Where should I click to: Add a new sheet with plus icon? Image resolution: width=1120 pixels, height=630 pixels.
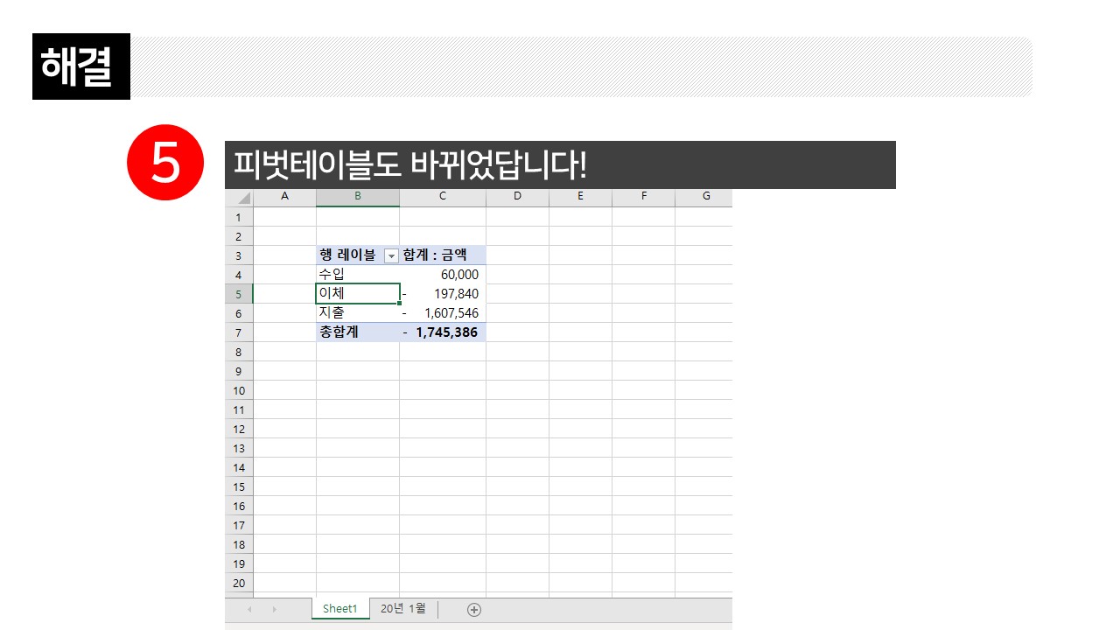[474, 610]
